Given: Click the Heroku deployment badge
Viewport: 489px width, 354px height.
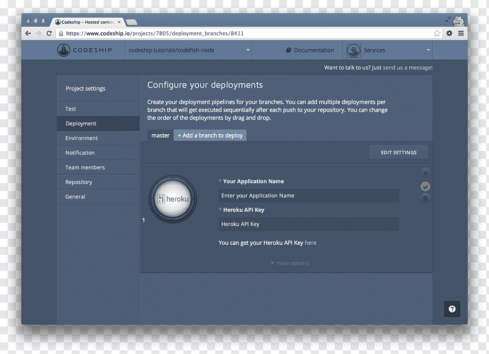Looking at the screenshot, I should (173, 198).
